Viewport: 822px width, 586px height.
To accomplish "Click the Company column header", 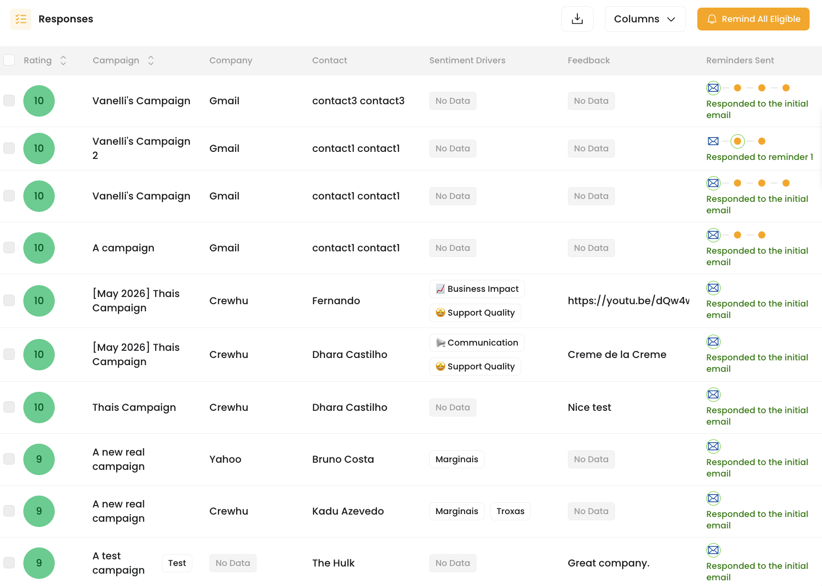I will pos(231,60).
